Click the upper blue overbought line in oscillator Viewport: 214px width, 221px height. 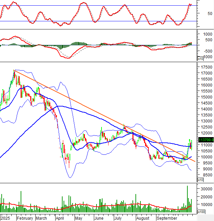pos(50,5)
